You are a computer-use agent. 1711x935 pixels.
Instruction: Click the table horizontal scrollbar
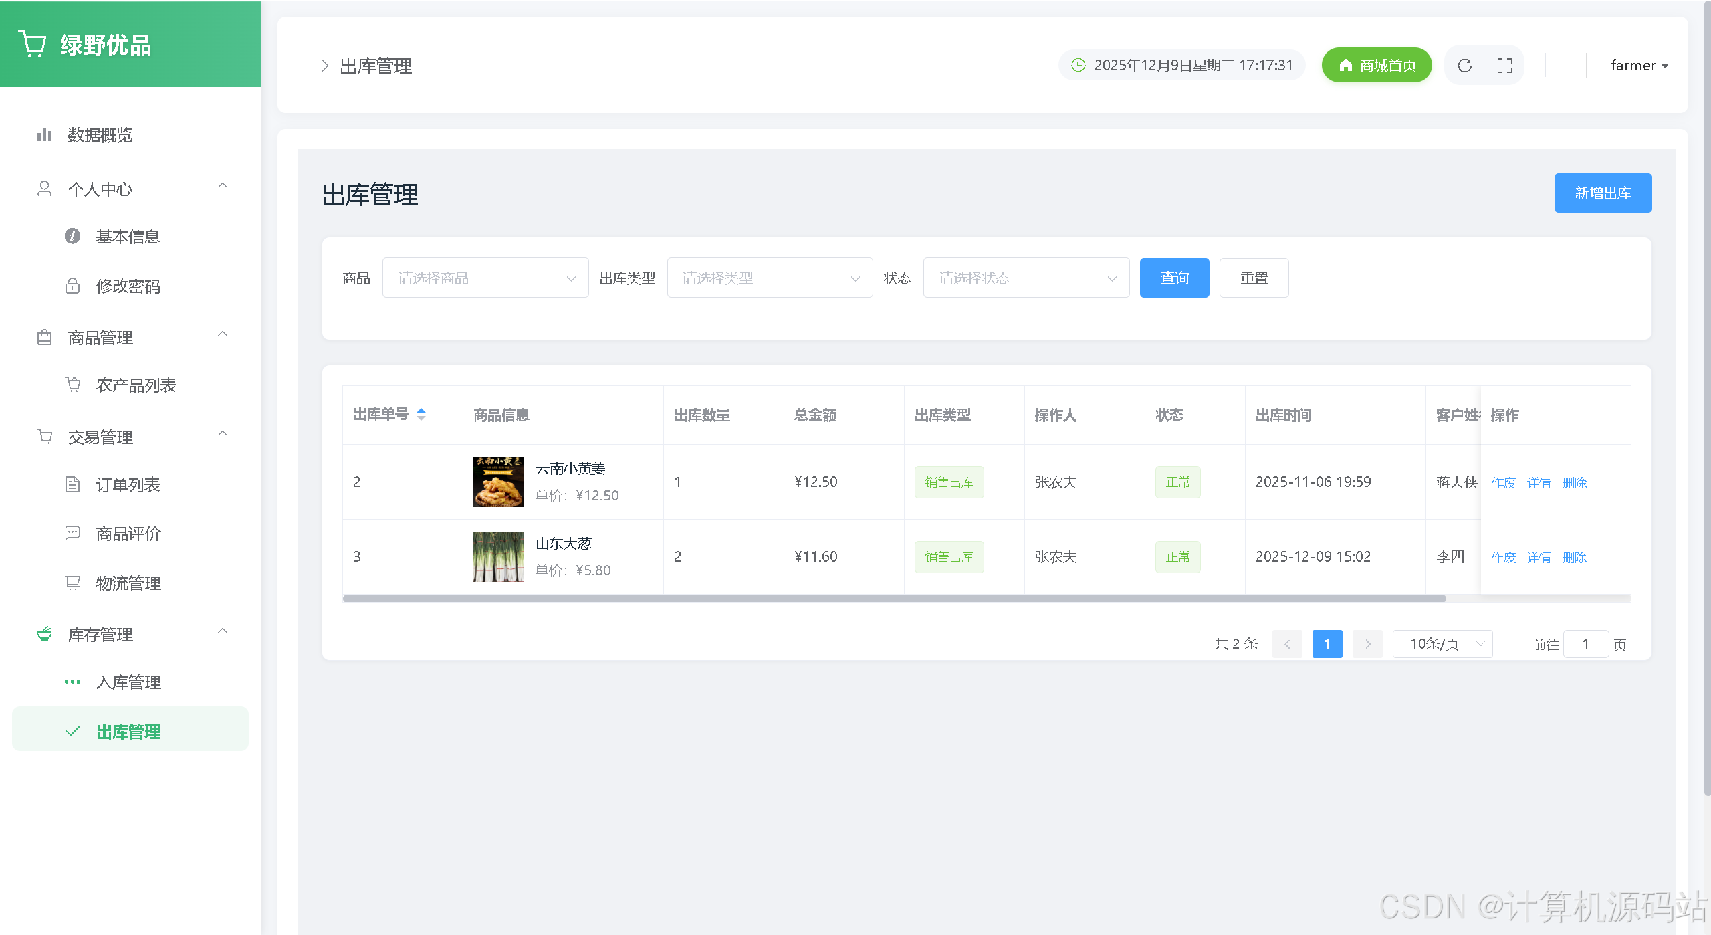click(x=893, y=599)
